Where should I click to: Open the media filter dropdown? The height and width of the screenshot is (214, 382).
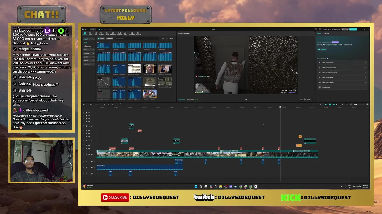[171, 39]
